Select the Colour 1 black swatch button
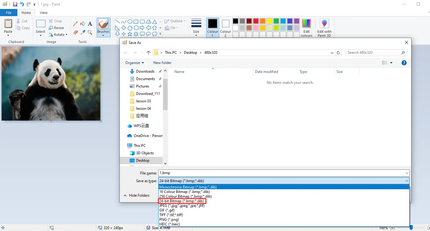The width and height of the screenshot is (430, 231). [x=212, y=28]
